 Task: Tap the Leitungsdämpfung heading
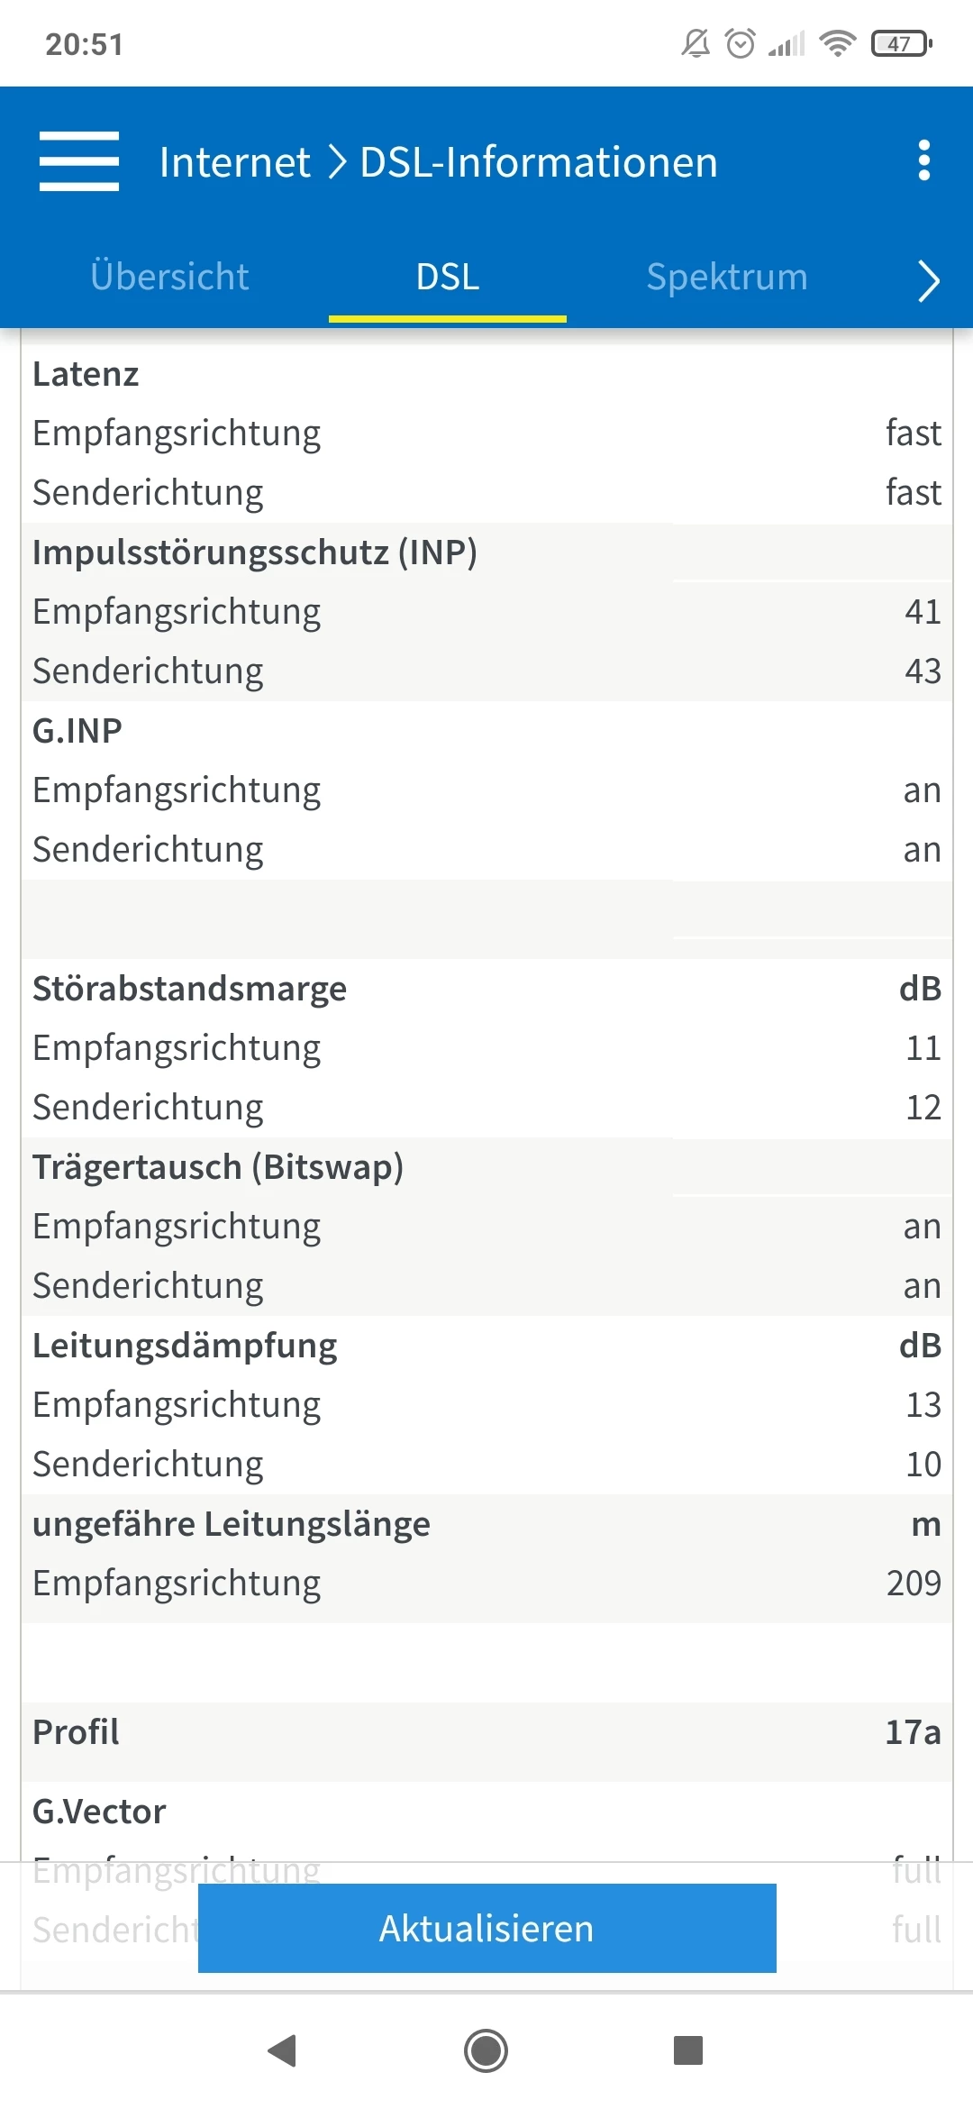pos(185,1346)
